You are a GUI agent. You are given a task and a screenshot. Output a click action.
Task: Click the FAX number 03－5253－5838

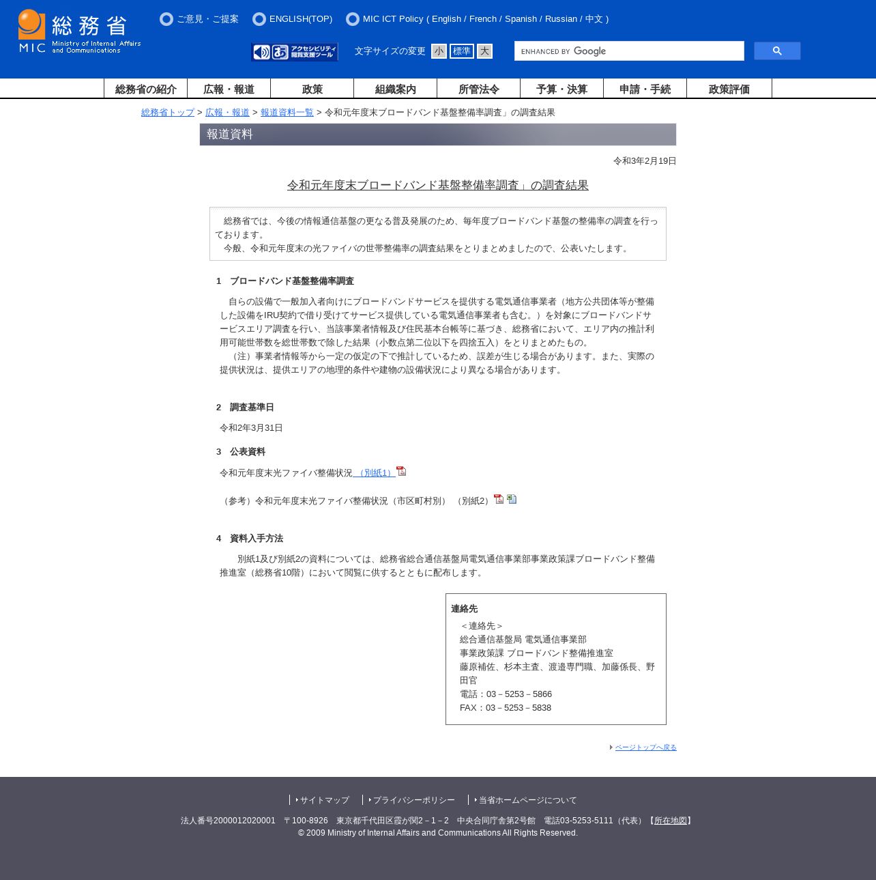pyautogui.click(x=519, y=708)
